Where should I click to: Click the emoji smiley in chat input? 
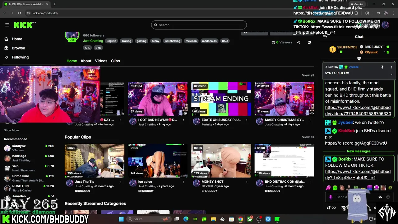[388, 197]
